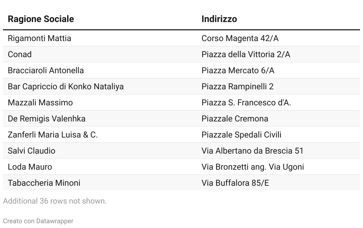Click the Loda Mauro cell

click(30, 167)
